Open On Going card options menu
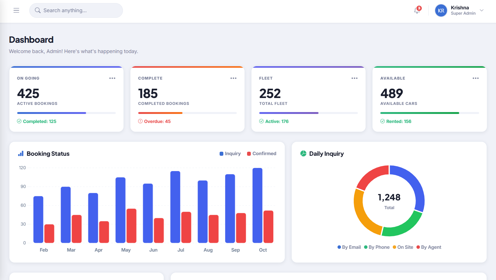The height and width of the screenshot is (280, 496). 112,78
